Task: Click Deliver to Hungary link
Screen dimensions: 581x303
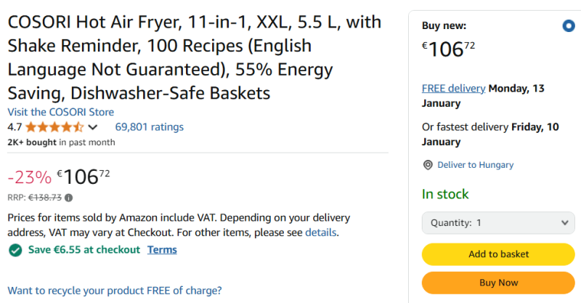Action: [x=476, y=165]
